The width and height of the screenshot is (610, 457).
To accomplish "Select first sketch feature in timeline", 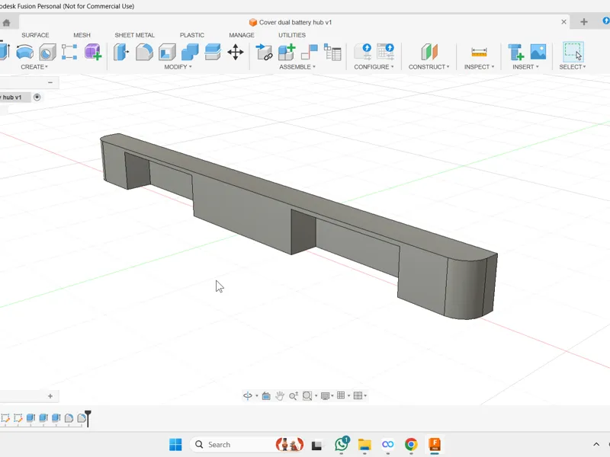I will tap(5, 418).
